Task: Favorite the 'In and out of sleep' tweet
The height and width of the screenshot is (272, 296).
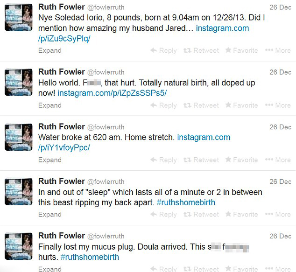Action: 241,214
